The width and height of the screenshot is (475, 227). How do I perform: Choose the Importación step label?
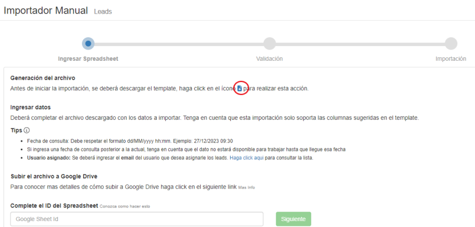[451, 59]
